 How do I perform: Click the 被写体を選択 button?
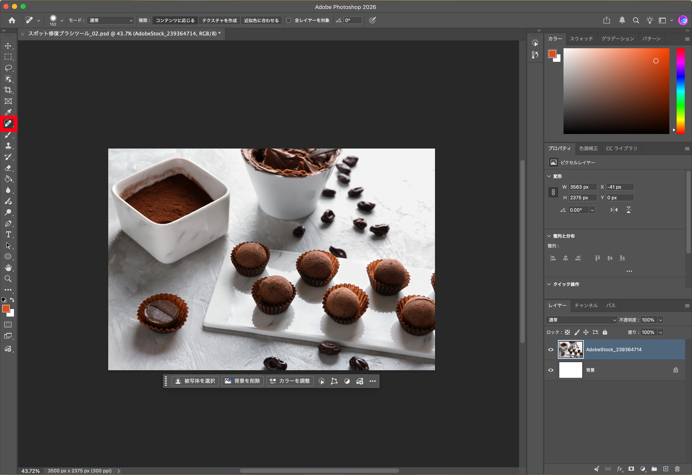195,381
